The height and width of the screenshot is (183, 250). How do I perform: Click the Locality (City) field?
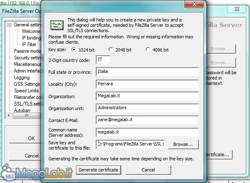click(147, 84)
